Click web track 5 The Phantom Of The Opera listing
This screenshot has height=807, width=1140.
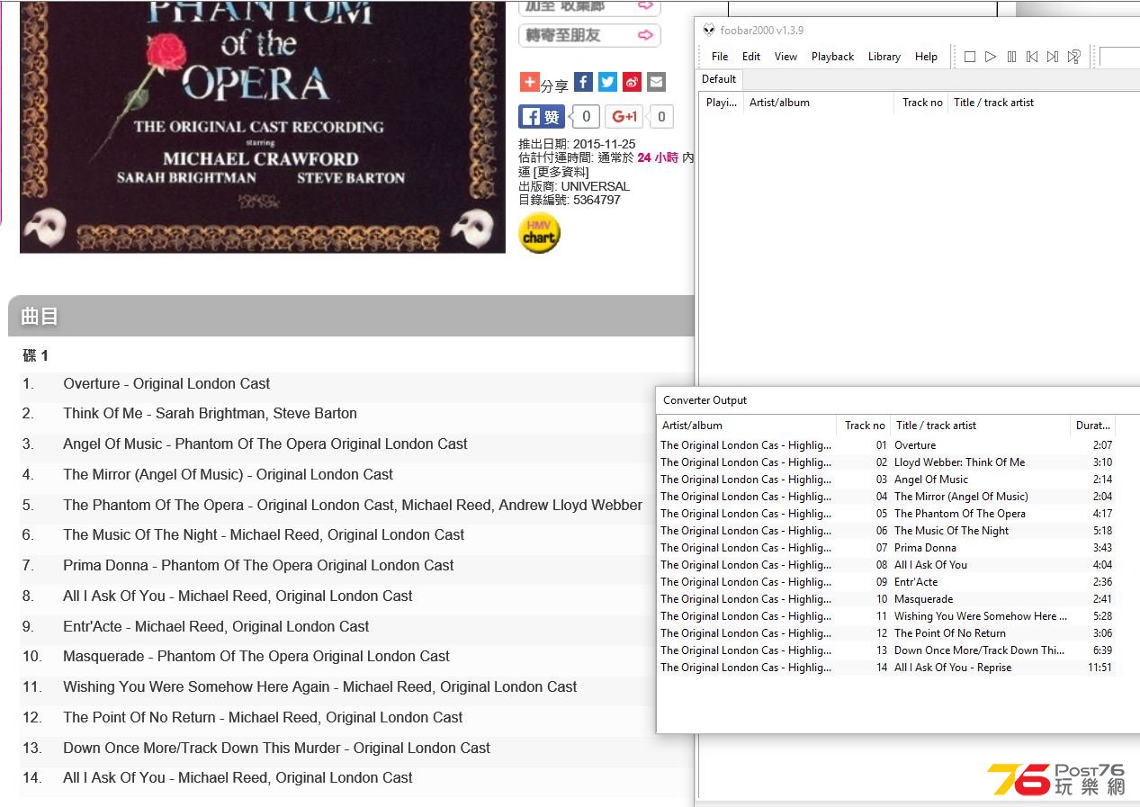coord(353,506)
